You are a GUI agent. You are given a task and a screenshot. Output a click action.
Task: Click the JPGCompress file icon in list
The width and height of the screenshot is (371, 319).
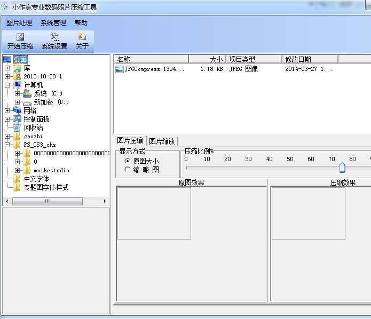(120, 69)
